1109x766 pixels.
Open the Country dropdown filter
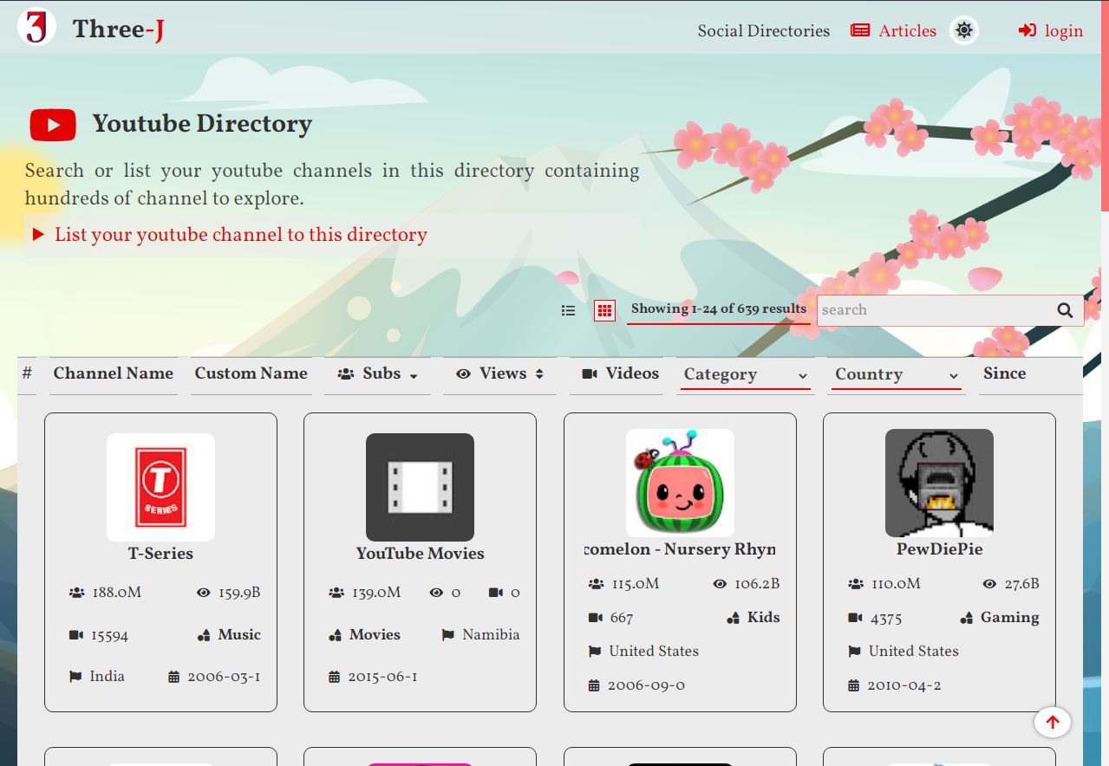pyautogui.click(x=896, y=374)
